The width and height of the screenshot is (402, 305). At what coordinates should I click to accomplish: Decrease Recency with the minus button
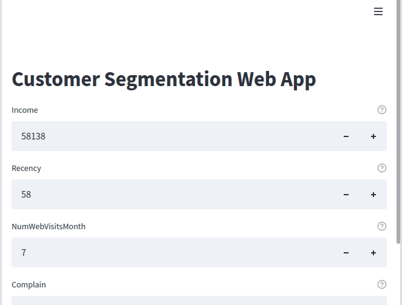[346, 195]
